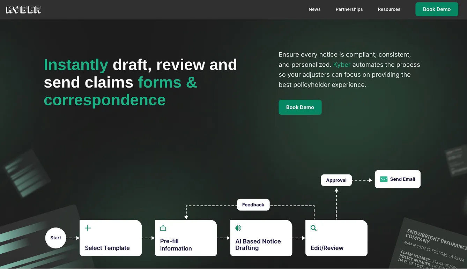
Task: Click the Kyber logo in the header
Action: click(23, 9)
